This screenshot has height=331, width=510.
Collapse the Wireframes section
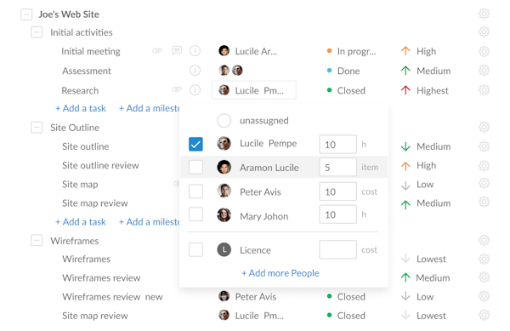(x=37, y=241)
